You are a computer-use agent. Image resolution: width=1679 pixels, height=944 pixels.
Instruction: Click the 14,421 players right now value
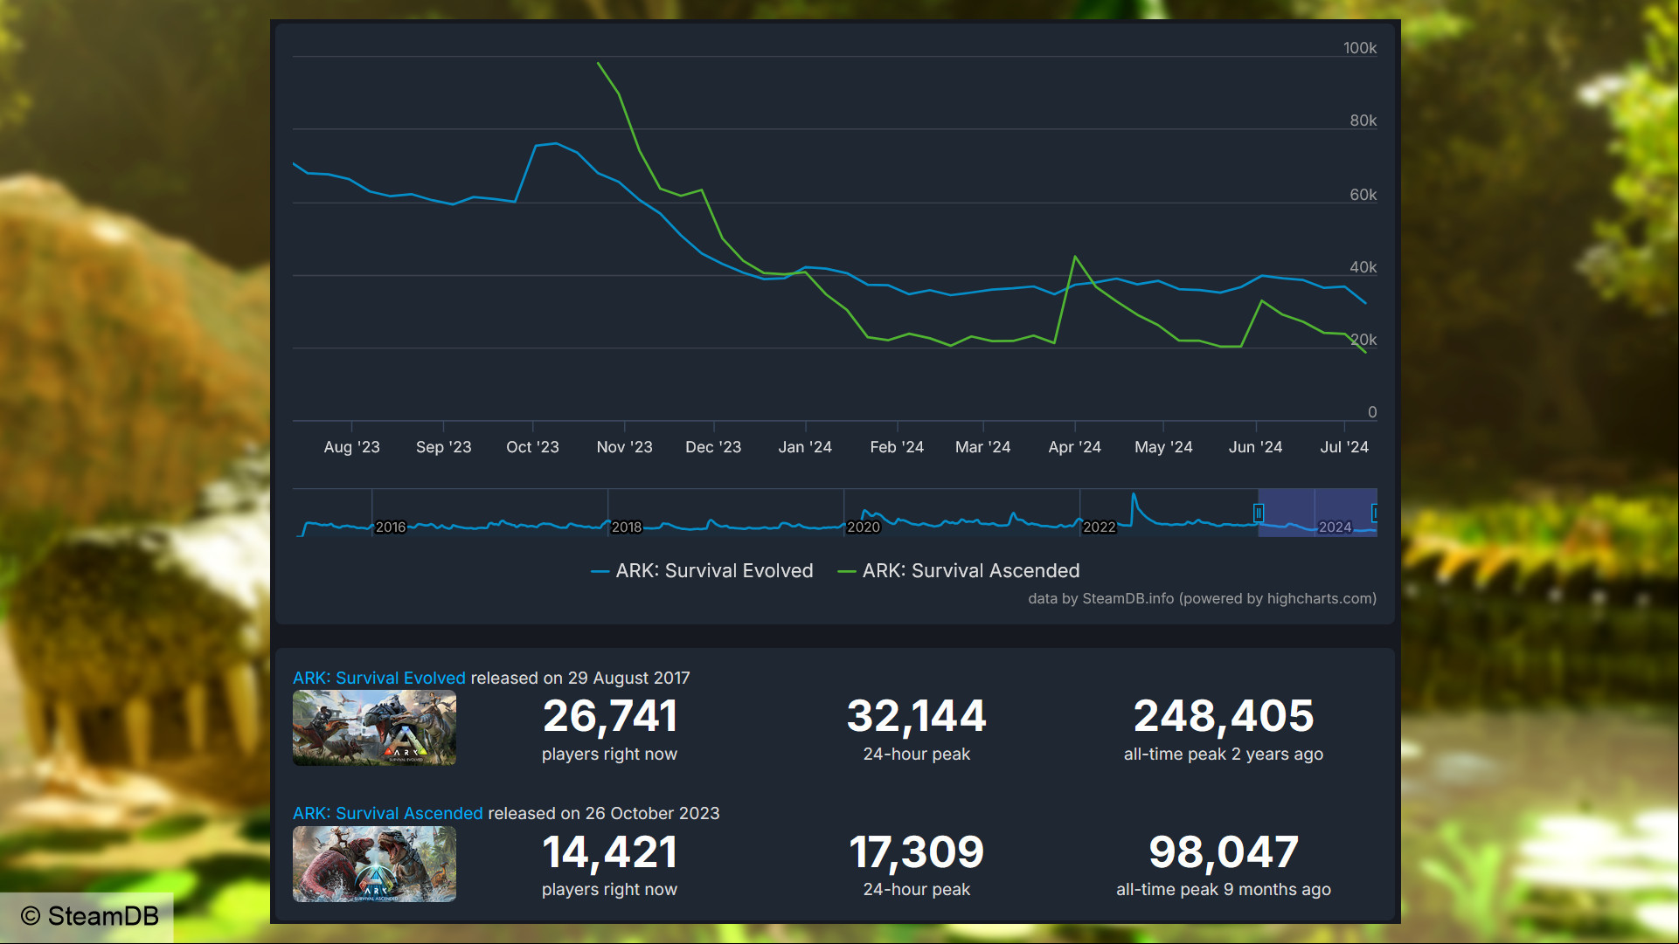[x=610, y=852]
